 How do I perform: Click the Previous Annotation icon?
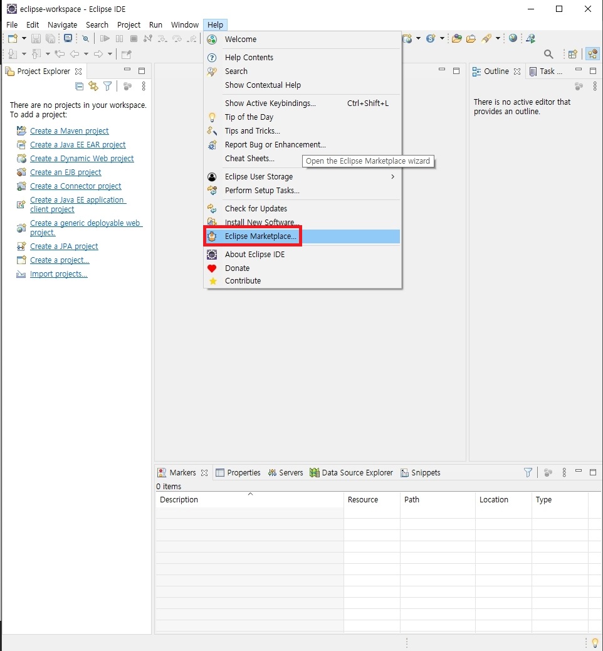(x=36, y=54)
